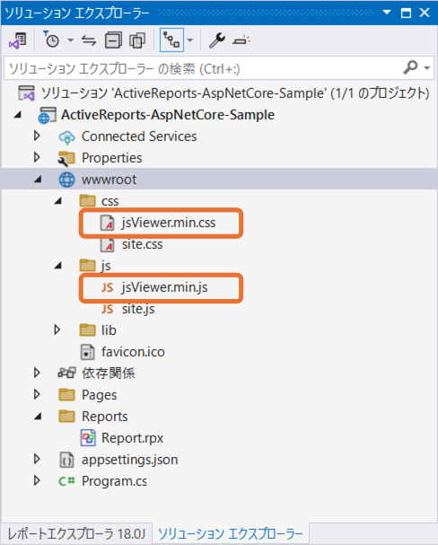
Task: Click the search magnifier icon
Action: click(x=410, y=67)
